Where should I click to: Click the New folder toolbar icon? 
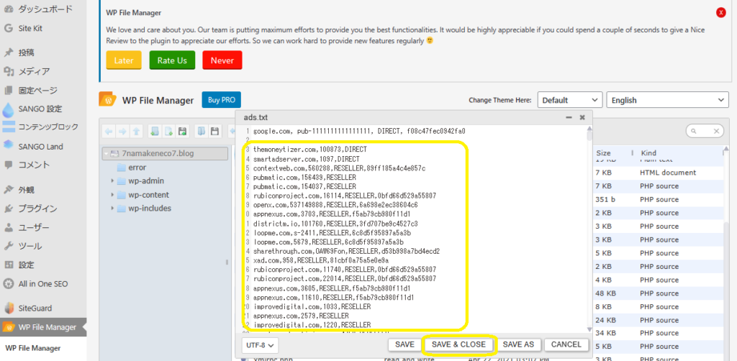coord(154,132)
